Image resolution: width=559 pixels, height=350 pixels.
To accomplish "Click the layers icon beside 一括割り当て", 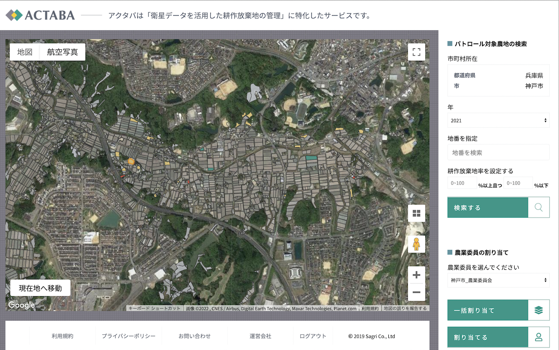I will (x=539, y=310).
